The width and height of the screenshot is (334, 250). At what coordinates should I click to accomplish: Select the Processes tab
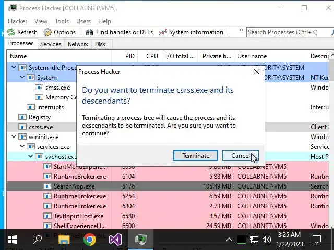(x=21, y=43)
